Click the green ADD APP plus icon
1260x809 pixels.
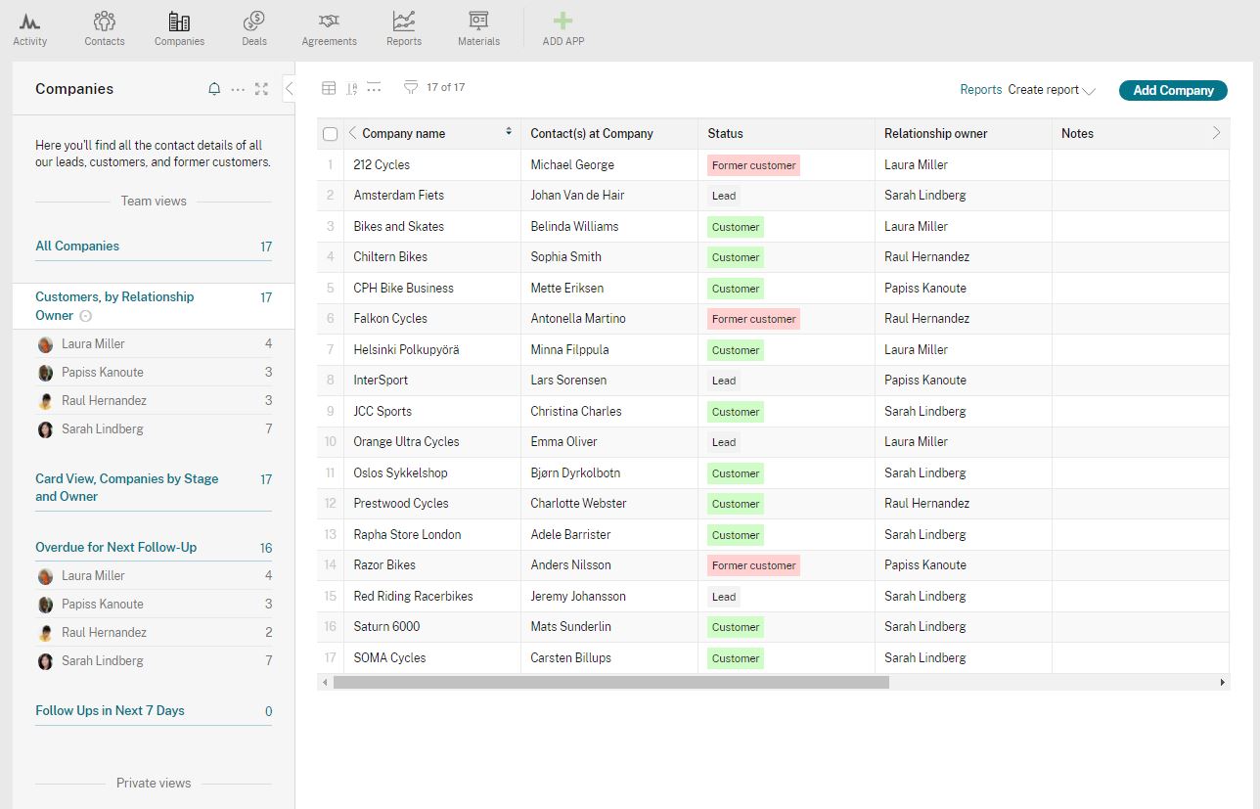pos(562,22)
